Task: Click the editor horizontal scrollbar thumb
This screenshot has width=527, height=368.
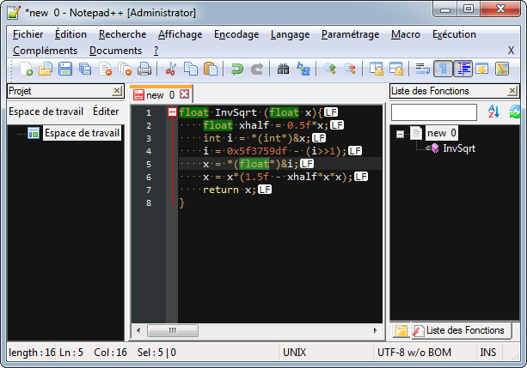Action: pyautogui.click(x=172, y=330)
